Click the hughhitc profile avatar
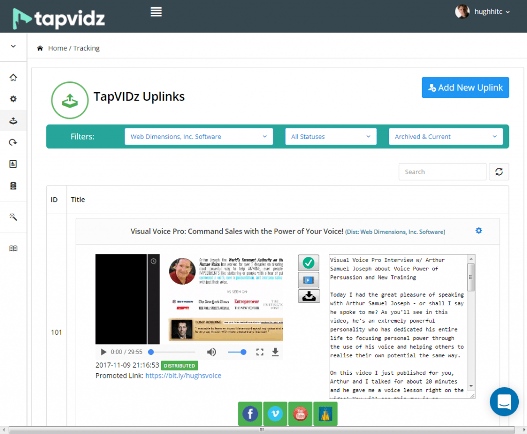This screenshot has width=527, height=434. click(462, 11)
